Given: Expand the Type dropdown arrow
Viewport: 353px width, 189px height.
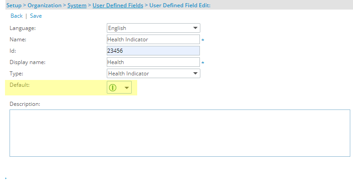Looking at the screenshot, I should coord(195,74).
